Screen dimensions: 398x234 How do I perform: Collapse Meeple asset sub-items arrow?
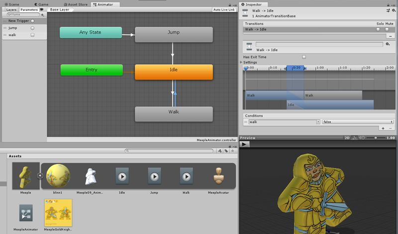pos(40,175)
